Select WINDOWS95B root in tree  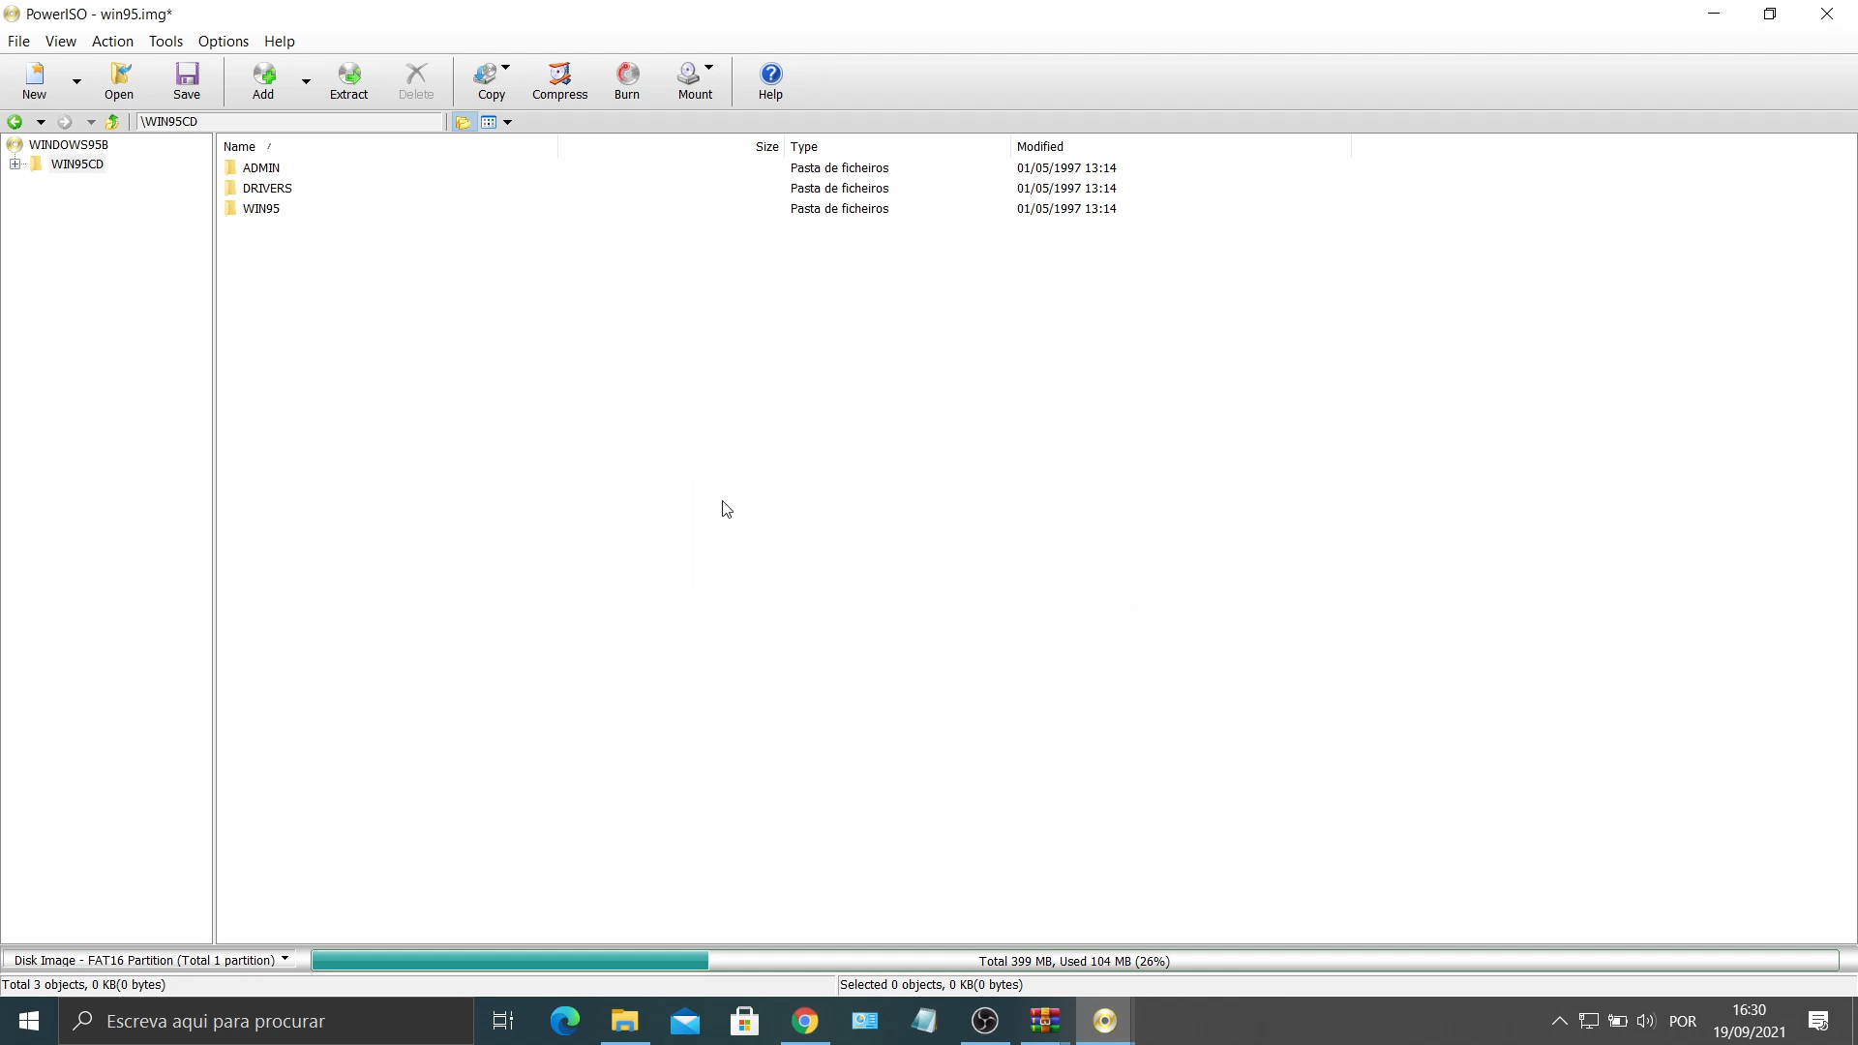point(68,144)
